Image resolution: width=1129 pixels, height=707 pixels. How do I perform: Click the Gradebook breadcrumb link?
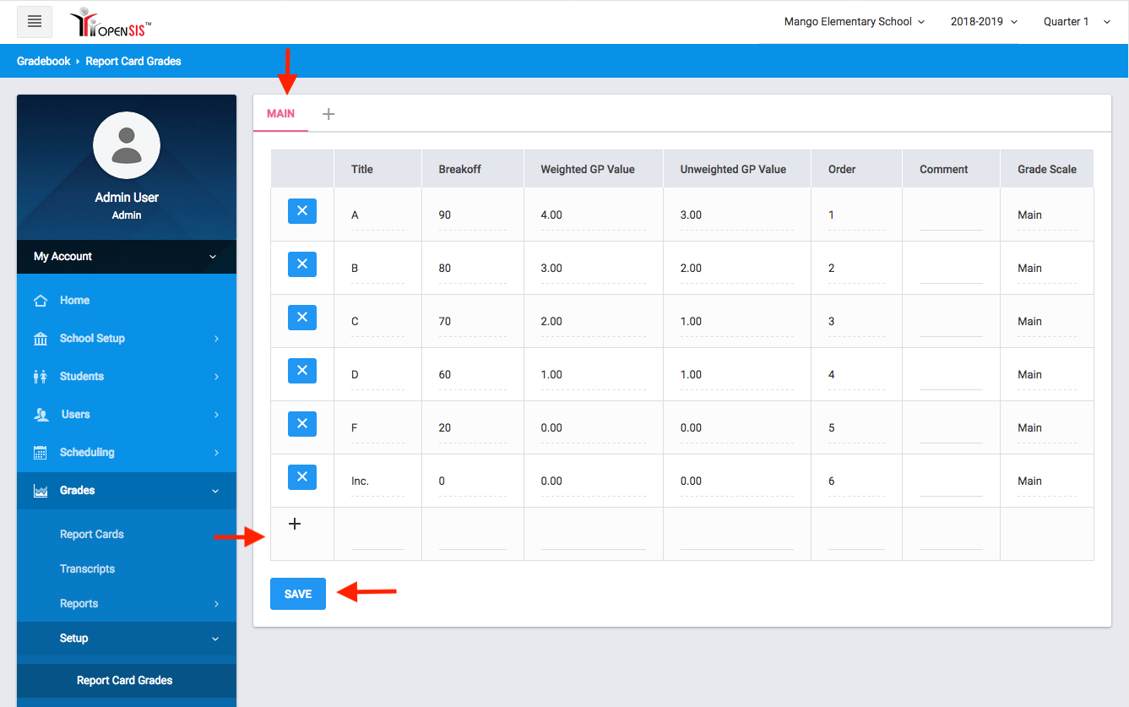pyautogui.click(x=44, y=62)
